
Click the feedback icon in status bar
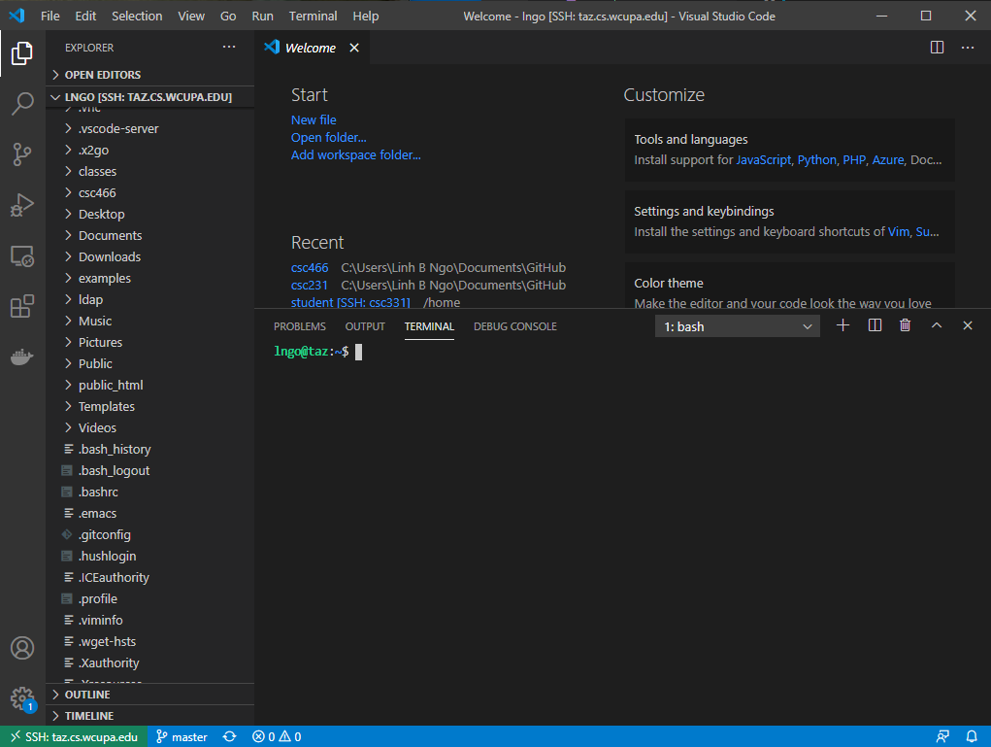(x=942, y=737)
